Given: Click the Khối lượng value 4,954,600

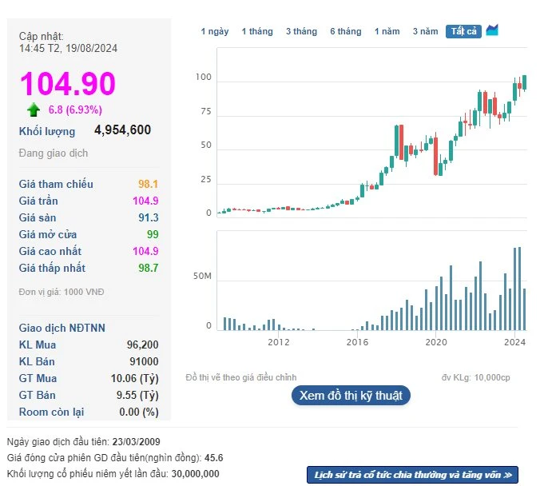Looking at the screenshot, I should [122, 130].
